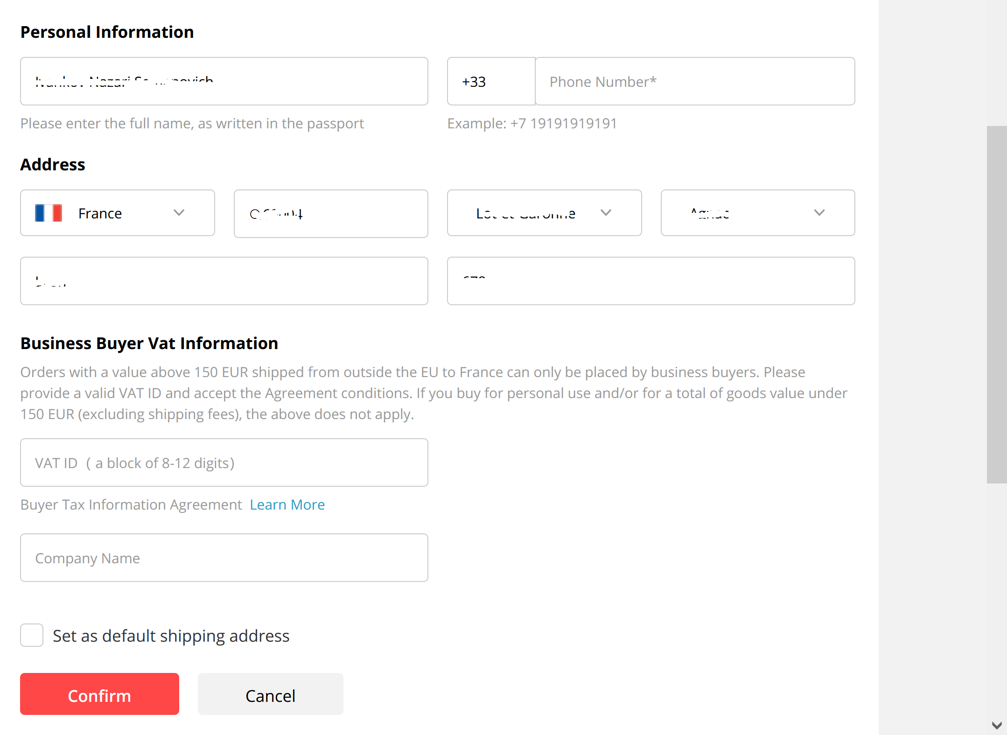Click the VAT ID input field
Image resolution: width=1007 pixels, height=735 pixels.
(224, 462)
